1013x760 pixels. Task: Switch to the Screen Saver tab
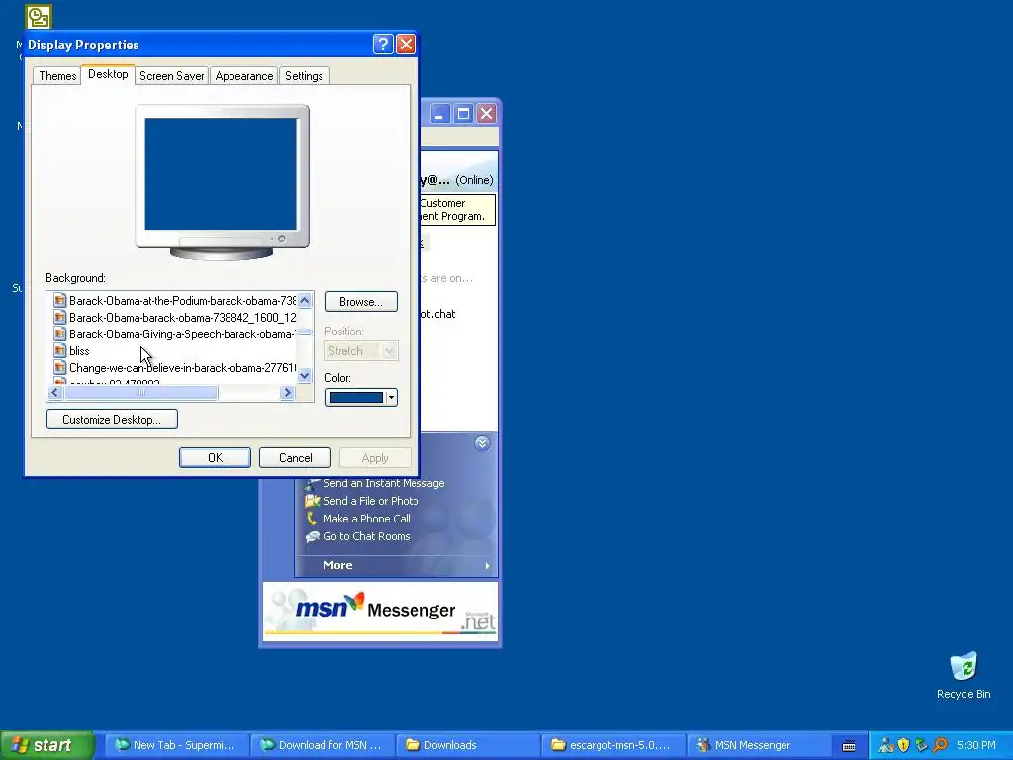coord(171,75)
